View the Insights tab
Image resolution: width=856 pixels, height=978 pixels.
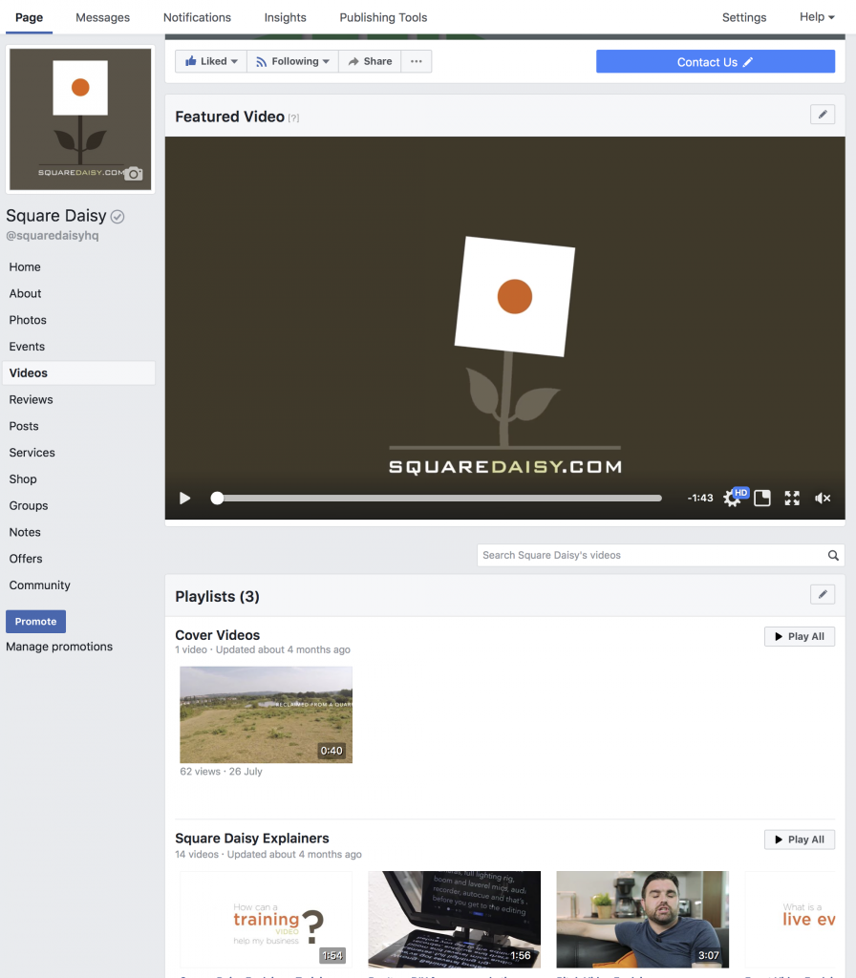point(285,17)
